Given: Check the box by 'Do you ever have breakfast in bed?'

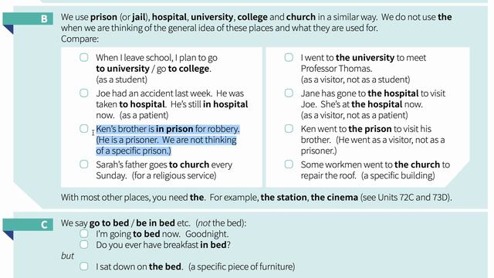Looking at the screenshot, I should 84,244.
